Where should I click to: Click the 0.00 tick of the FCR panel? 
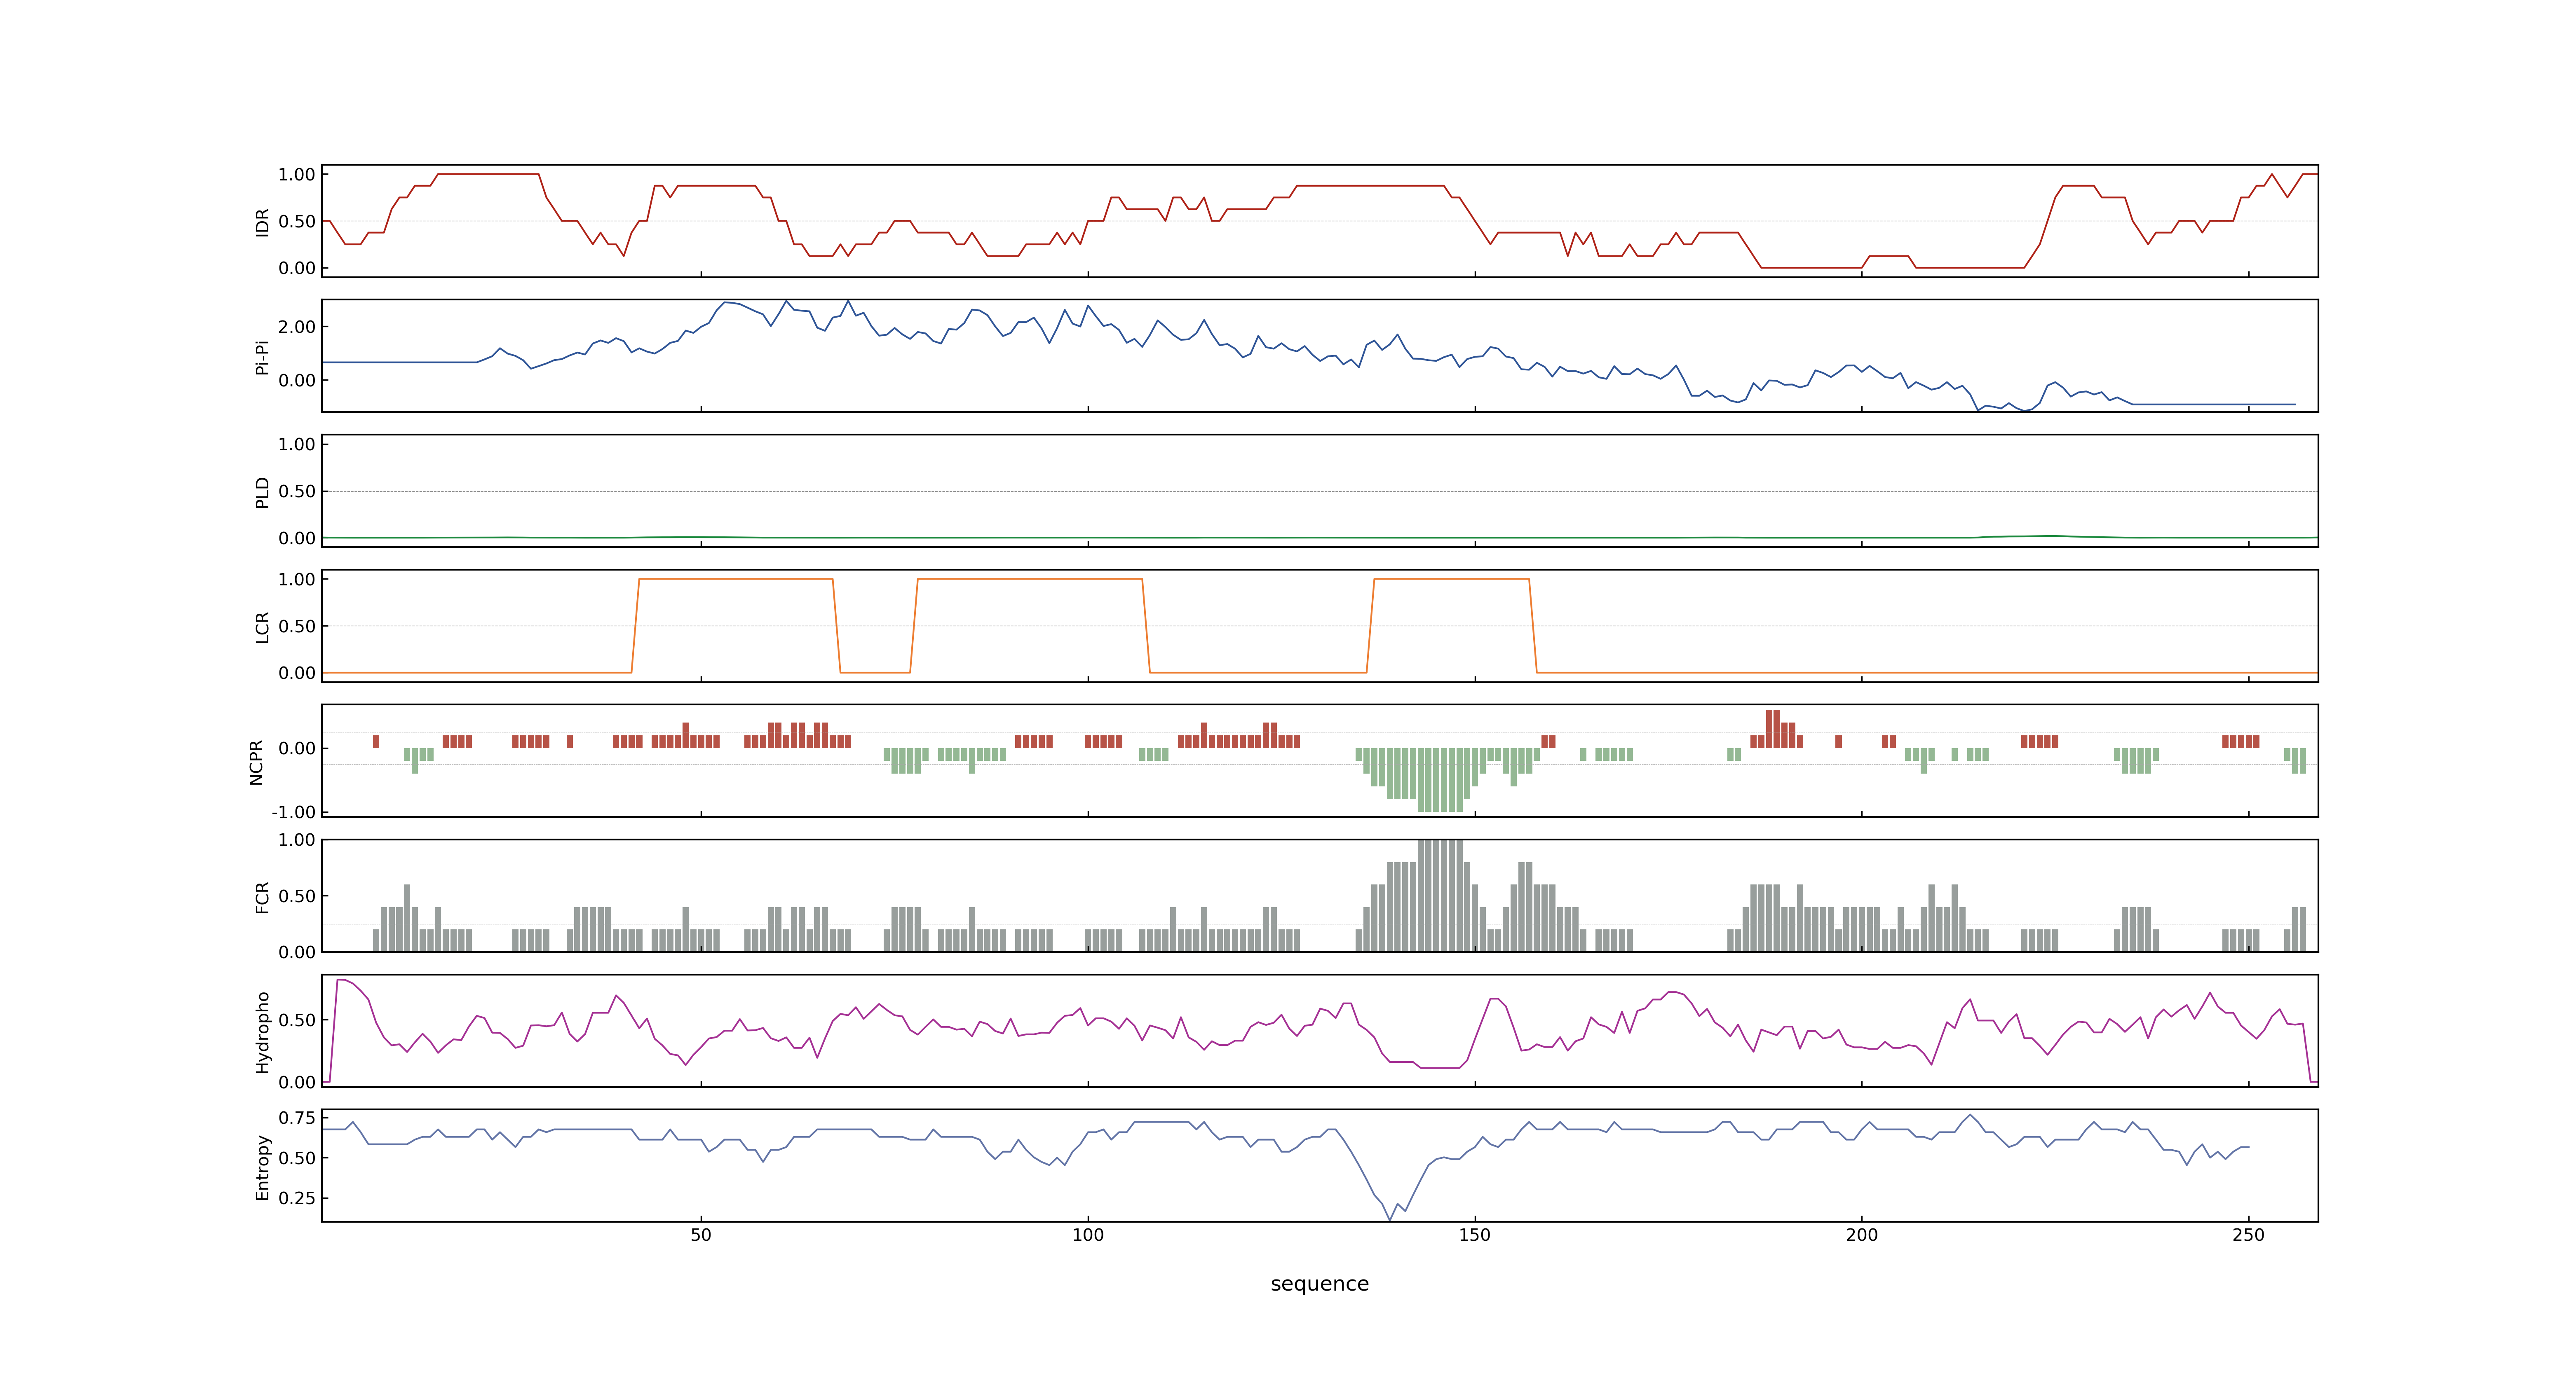(297, 952)
